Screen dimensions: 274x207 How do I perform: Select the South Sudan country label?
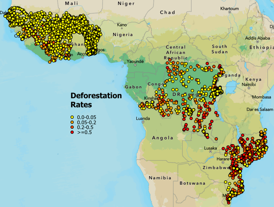219,49
